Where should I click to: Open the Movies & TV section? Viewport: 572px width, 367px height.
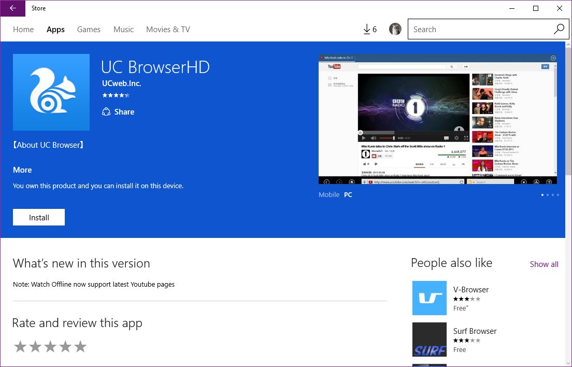pyautogui.click(x=168, y=30)
